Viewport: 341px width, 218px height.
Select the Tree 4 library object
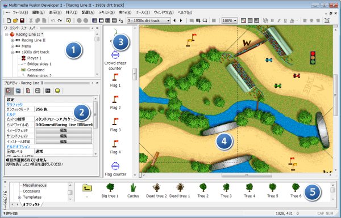[x=249, y=191]
